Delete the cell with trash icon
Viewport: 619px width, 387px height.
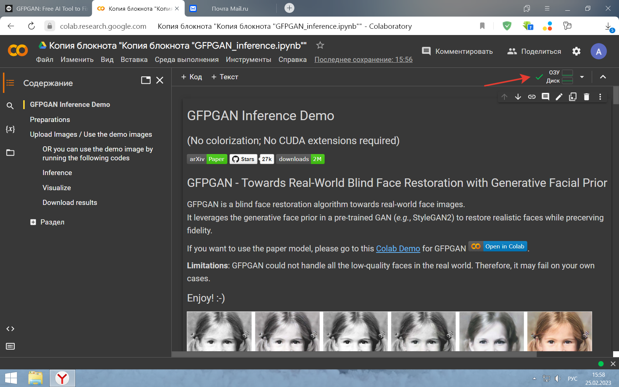coord(587,97)
